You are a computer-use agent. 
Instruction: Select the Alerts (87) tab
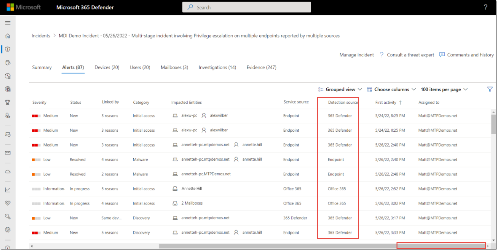73,67
